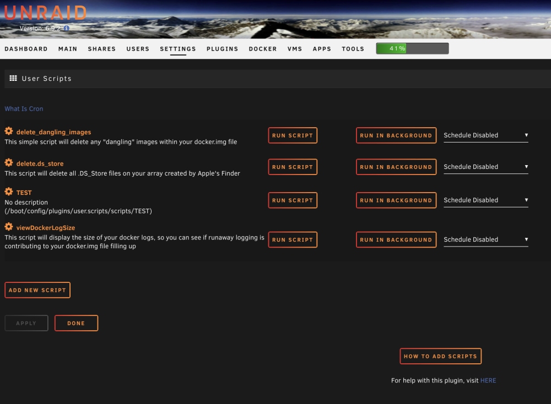Click the version info icon
Image resolution: width=551 pixels, height=404 pixels.
pyautogui.click(x=67, y=28)
